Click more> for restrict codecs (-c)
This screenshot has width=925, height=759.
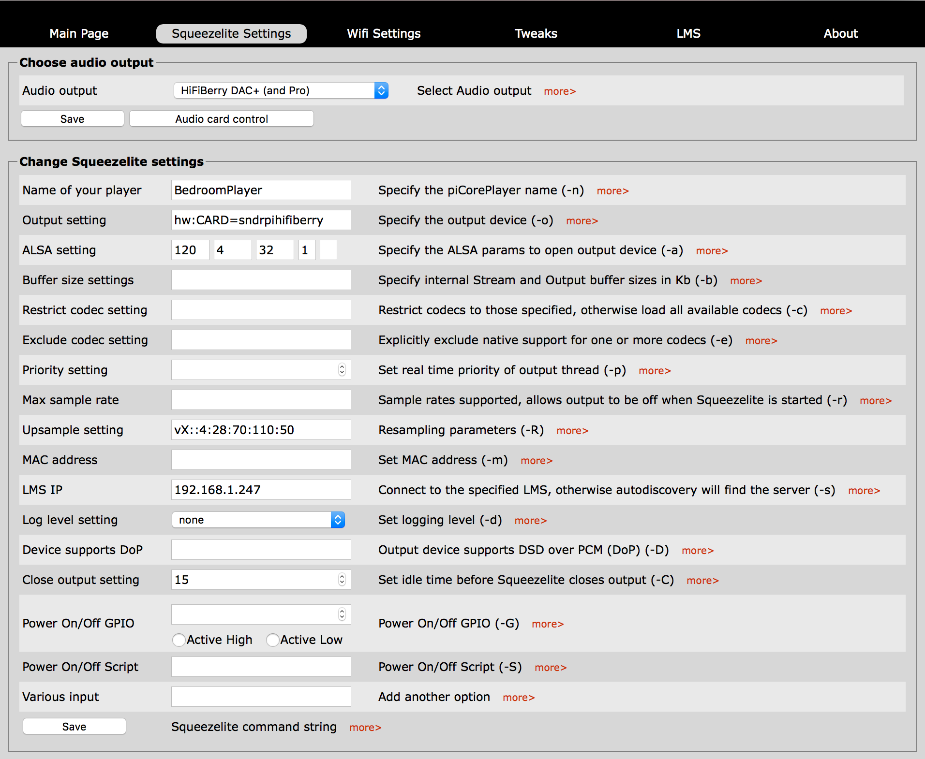(836, 311)
